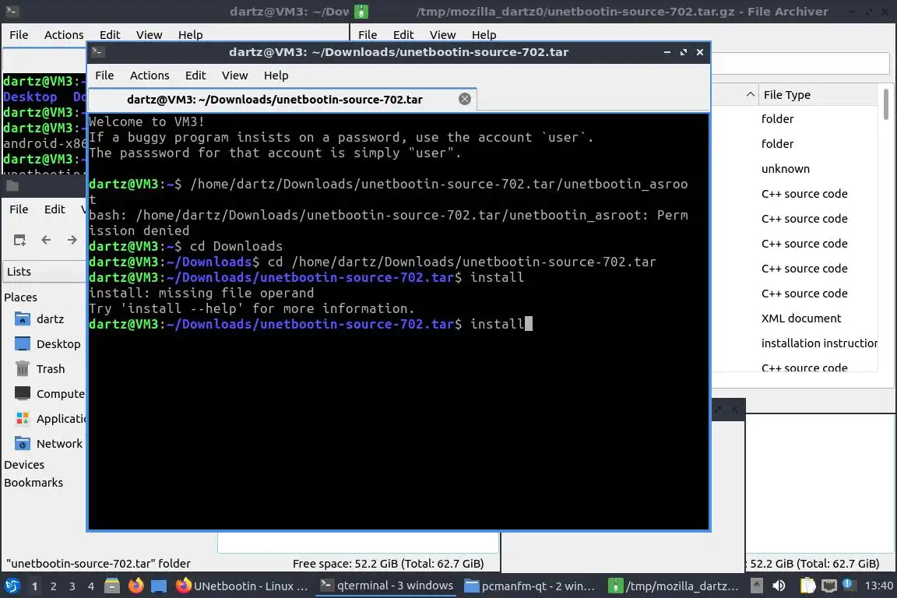Select the unknown file type row
This screenshot has height=598, width=897.
click(x=785, y=169)
